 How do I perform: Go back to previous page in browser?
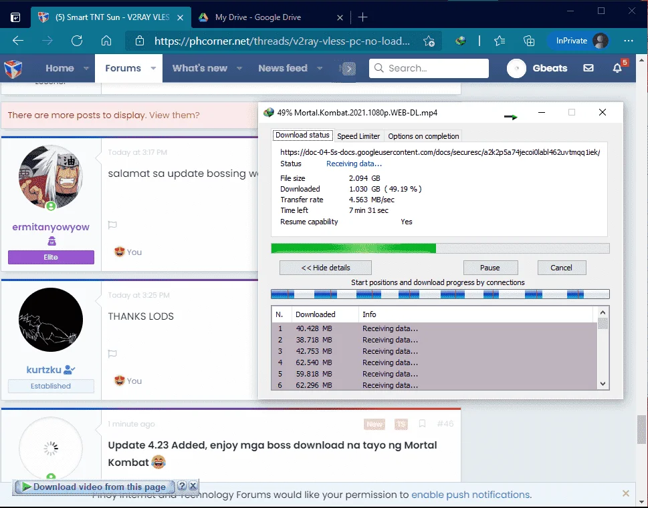(18, 41)
